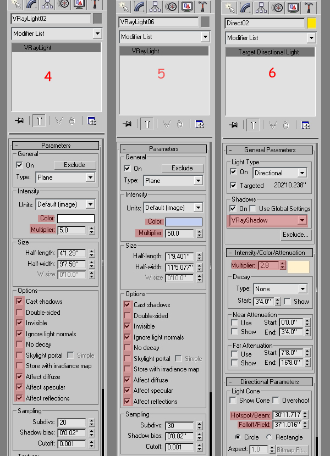This screenshot has width=330, height=456.
Task: Open the Hierarchy tab in the Direct02 panel
Action: (260, 7)
